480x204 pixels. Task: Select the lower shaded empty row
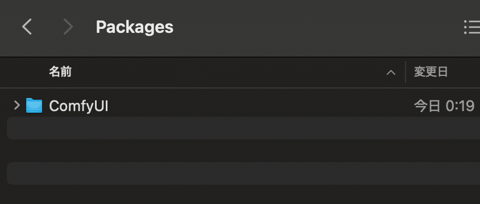click(x=243, y=173)
